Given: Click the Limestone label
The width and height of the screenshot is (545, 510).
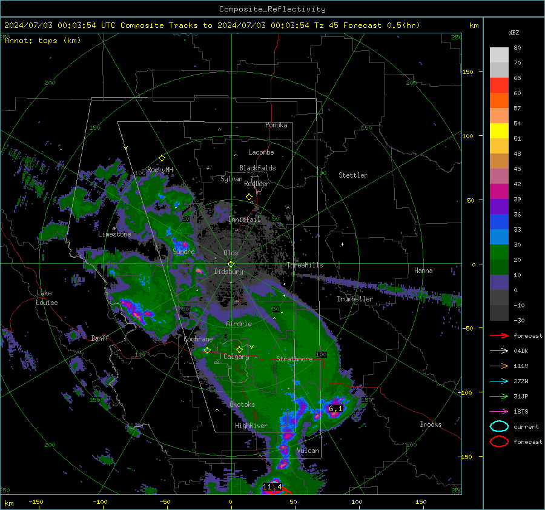Looking at the screenshot, I should click(x=114, y=234).
